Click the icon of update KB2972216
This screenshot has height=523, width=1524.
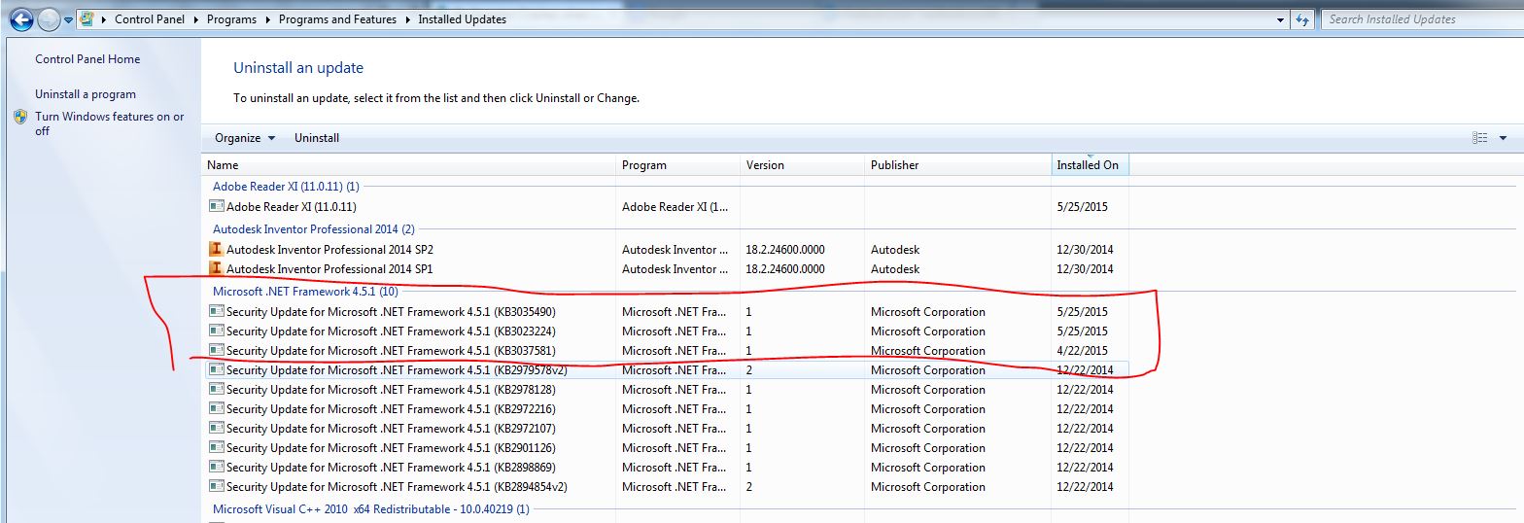click(x=216, y=409)
